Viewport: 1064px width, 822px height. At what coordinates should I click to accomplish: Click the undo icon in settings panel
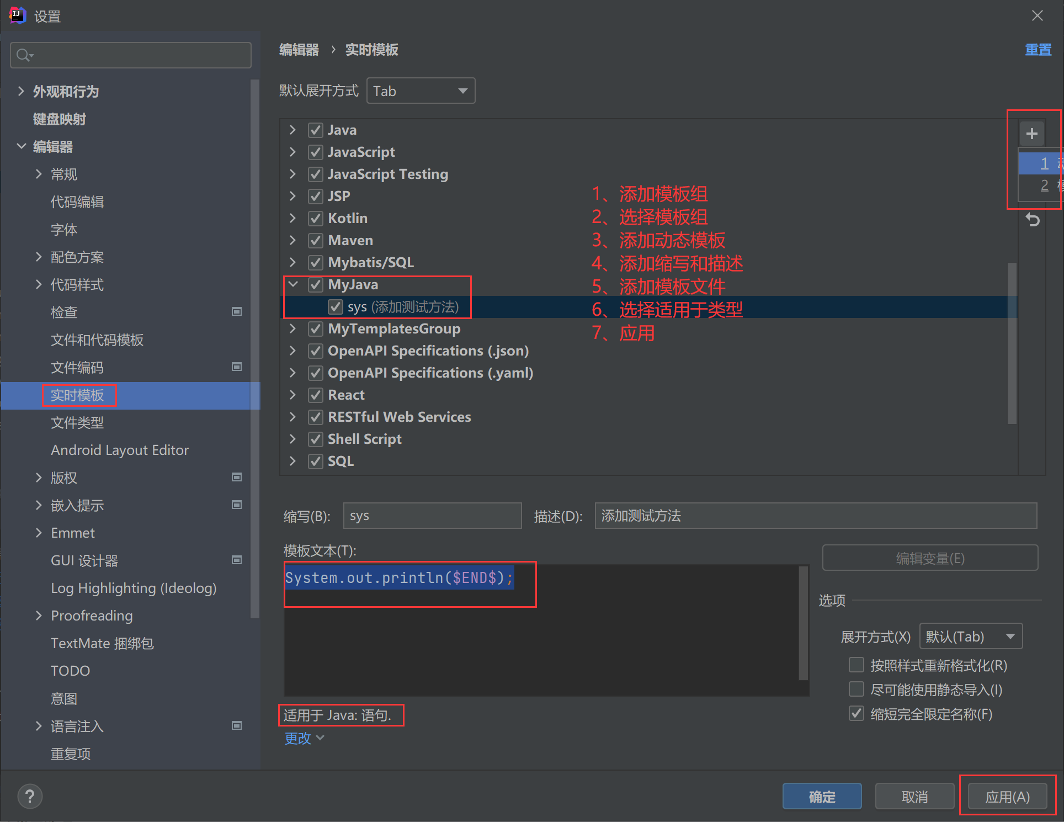(x=1032, y=220)
